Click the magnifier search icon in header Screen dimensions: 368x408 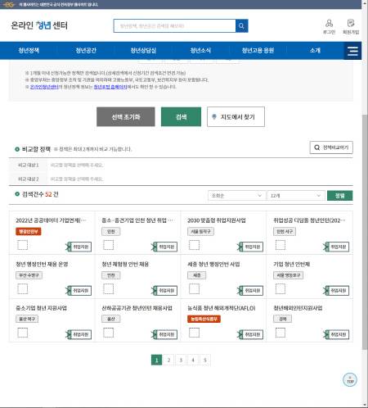[x=241, y=25]
